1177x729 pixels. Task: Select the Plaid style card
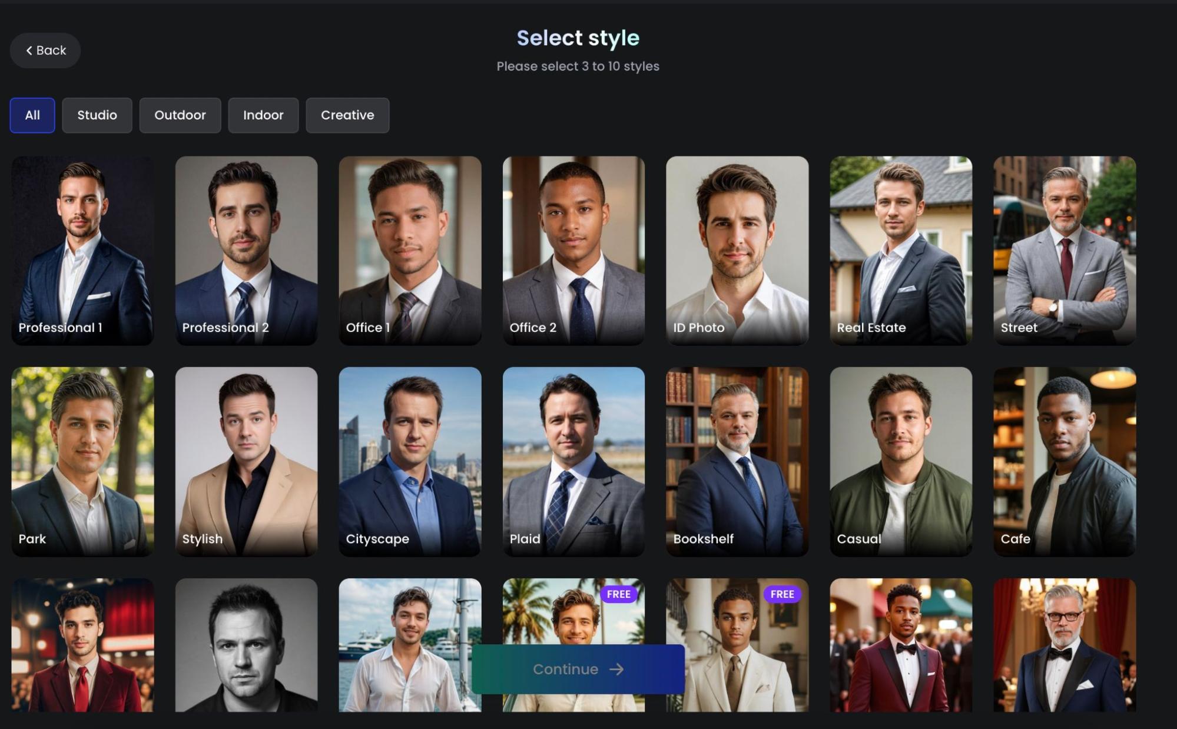tap(573, 462)
